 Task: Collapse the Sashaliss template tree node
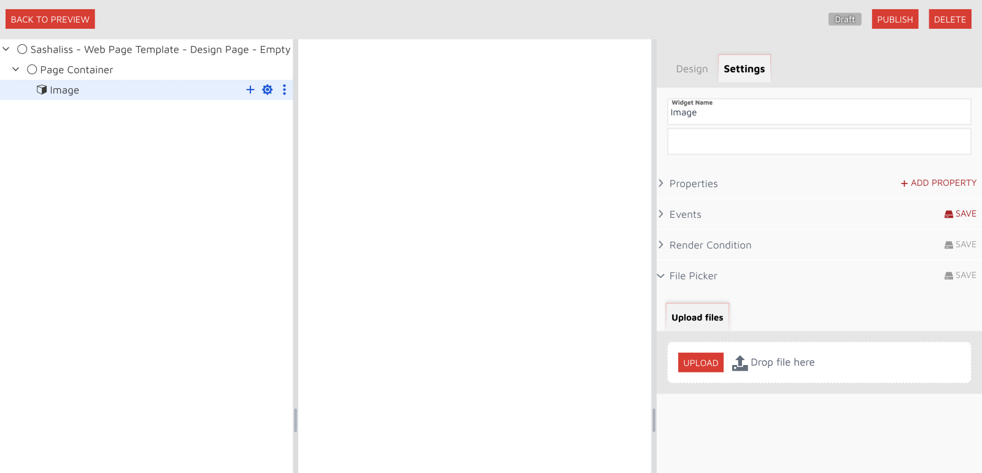point(6,49)
